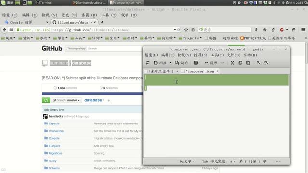Click the Find magnifier icon in gedit
Image resolution: width=308 pixels, height=173 pixels.
[258, 63]
